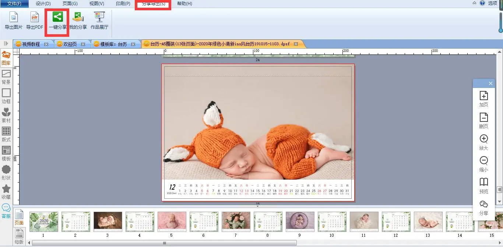Open the 设计(D) menu
The height and width of the screenshot is (247, 503).
coord(43,4)
